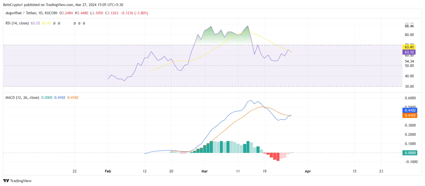Click the blue MACD 0.4102 value label
The image size is (425, 186).
tap(410, 110)
